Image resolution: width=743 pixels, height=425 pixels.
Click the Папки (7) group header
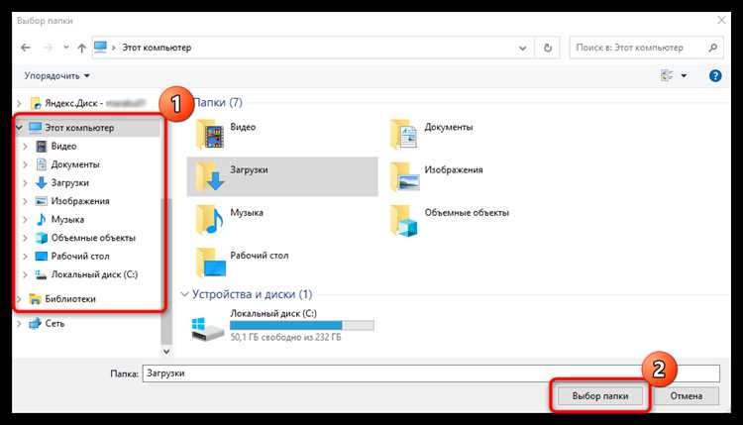(219, 102)
